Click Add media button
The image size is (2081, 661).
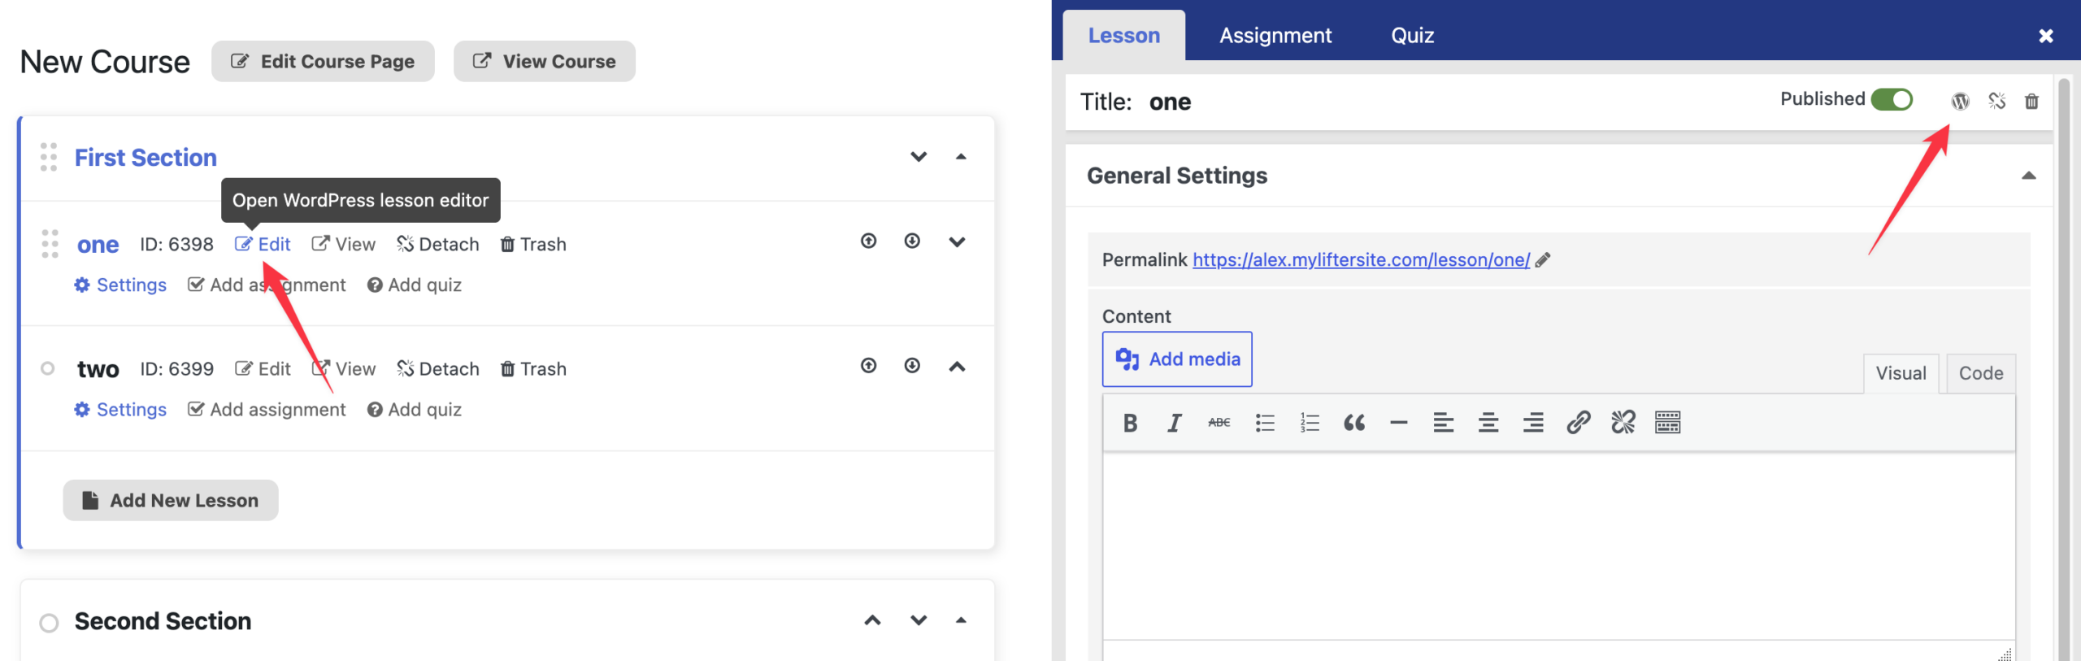point(1177,359)
